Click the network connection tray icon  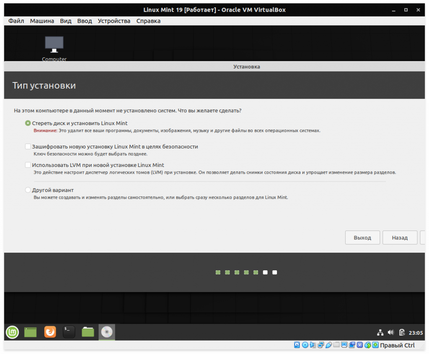[380, 332]
